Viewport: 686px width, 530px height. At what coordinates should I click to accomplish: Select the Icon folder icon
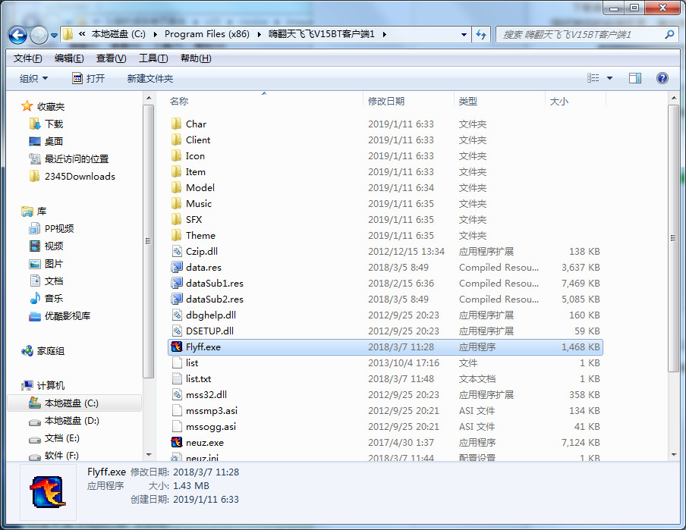coord(176,155)
